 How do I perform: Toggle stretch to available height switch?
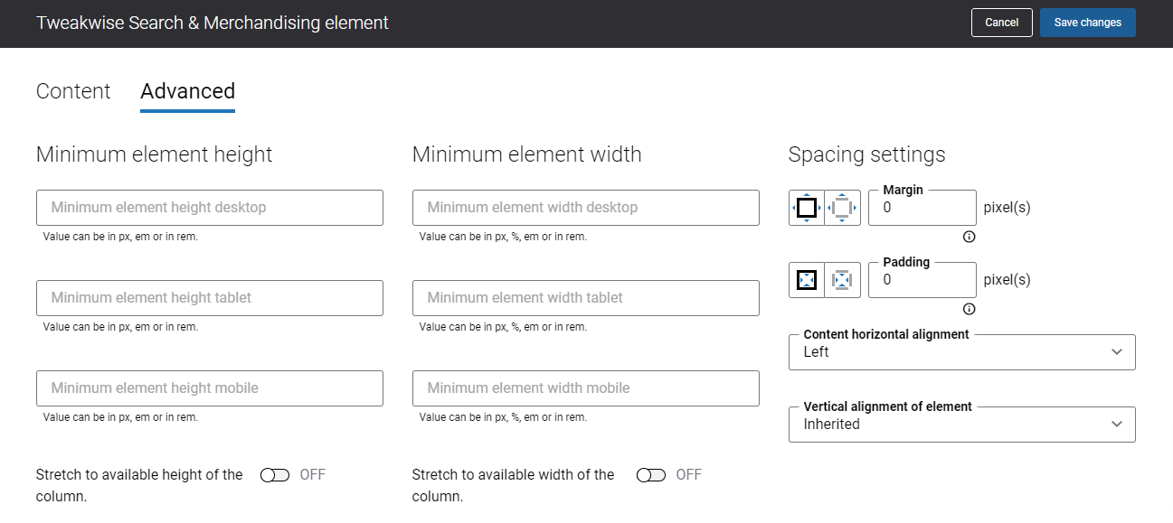tap(275, 475)
